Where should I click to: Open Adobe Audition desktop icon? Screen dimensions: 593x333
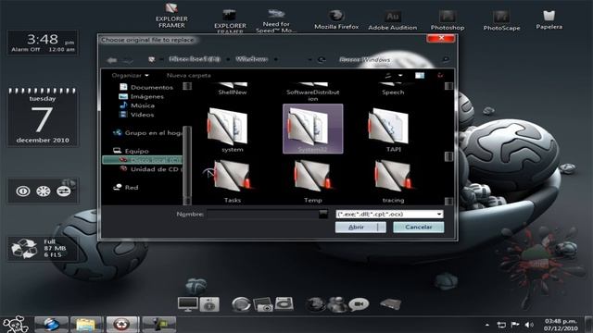393,20
